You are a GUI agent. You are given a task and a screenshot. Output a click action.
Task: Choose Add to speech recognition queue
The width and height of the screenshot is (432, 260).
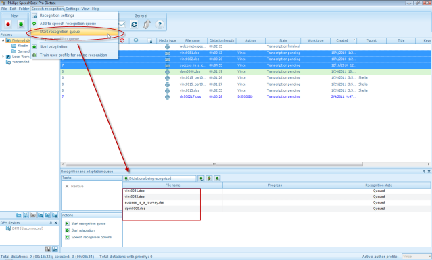click(x=74, y=24)
